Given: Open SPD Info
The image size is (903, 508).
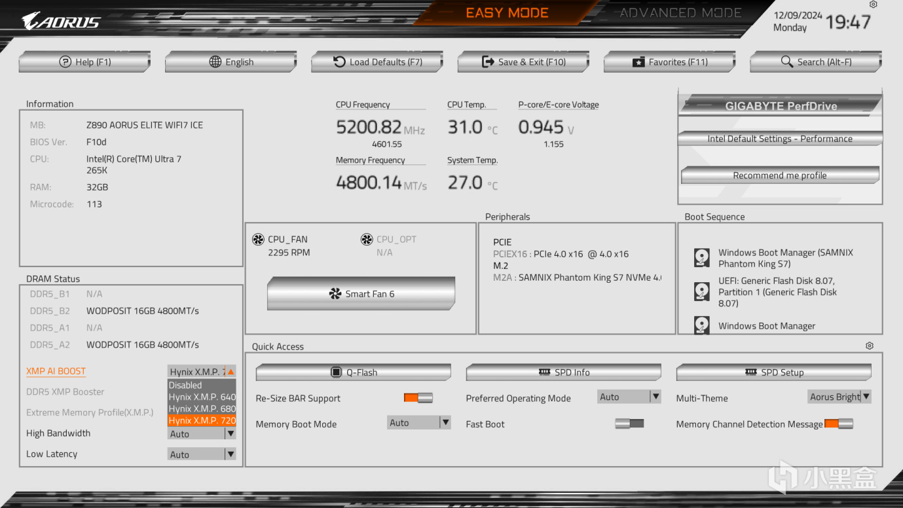Looking at the screenshot, I should (x=563, y=372).
